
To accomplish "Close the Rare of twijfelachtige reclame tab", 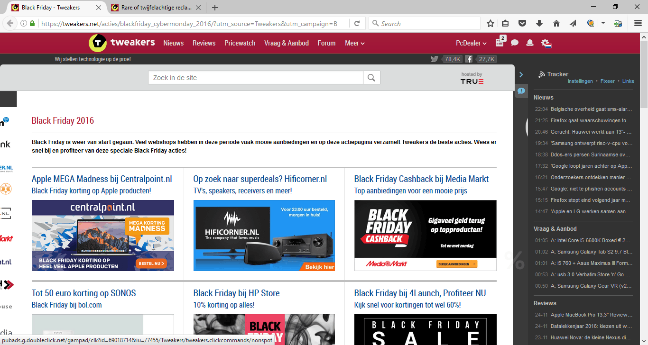I will tap(198, 8).
